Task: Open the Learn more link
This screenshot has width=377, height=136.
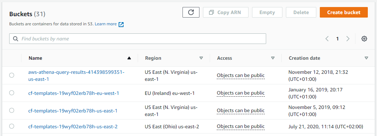Action: pos(106,24)
